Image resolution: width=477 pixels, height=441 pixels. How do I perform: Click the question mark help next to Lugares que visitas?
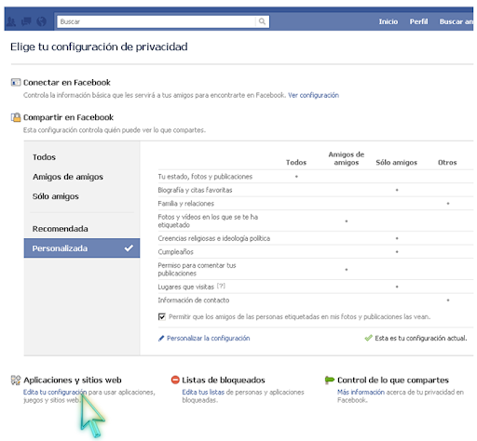coord(221,286)
